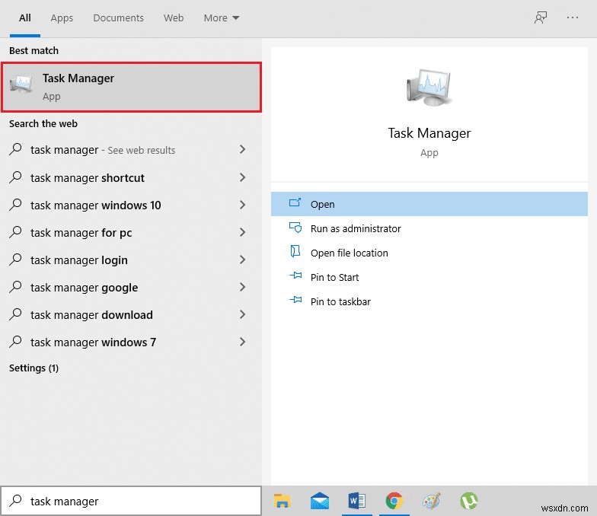Click the feedback icon at top right
Screen dimensions: 597x516
click(541, 18)
